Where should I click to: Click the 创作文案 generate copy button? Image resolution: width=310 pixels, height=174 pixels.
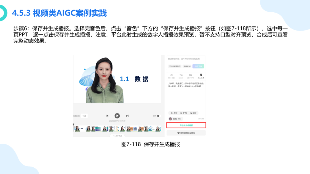tap(198, 66)
